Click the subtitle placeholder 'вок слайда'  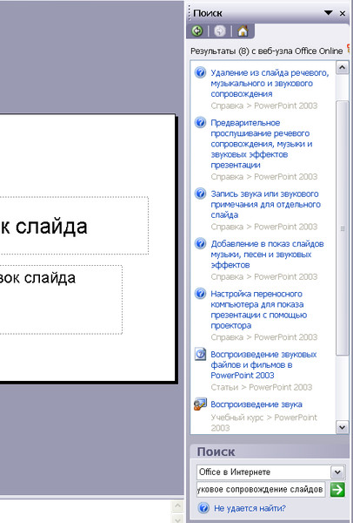pyautogui.click(x=61, y=300)
